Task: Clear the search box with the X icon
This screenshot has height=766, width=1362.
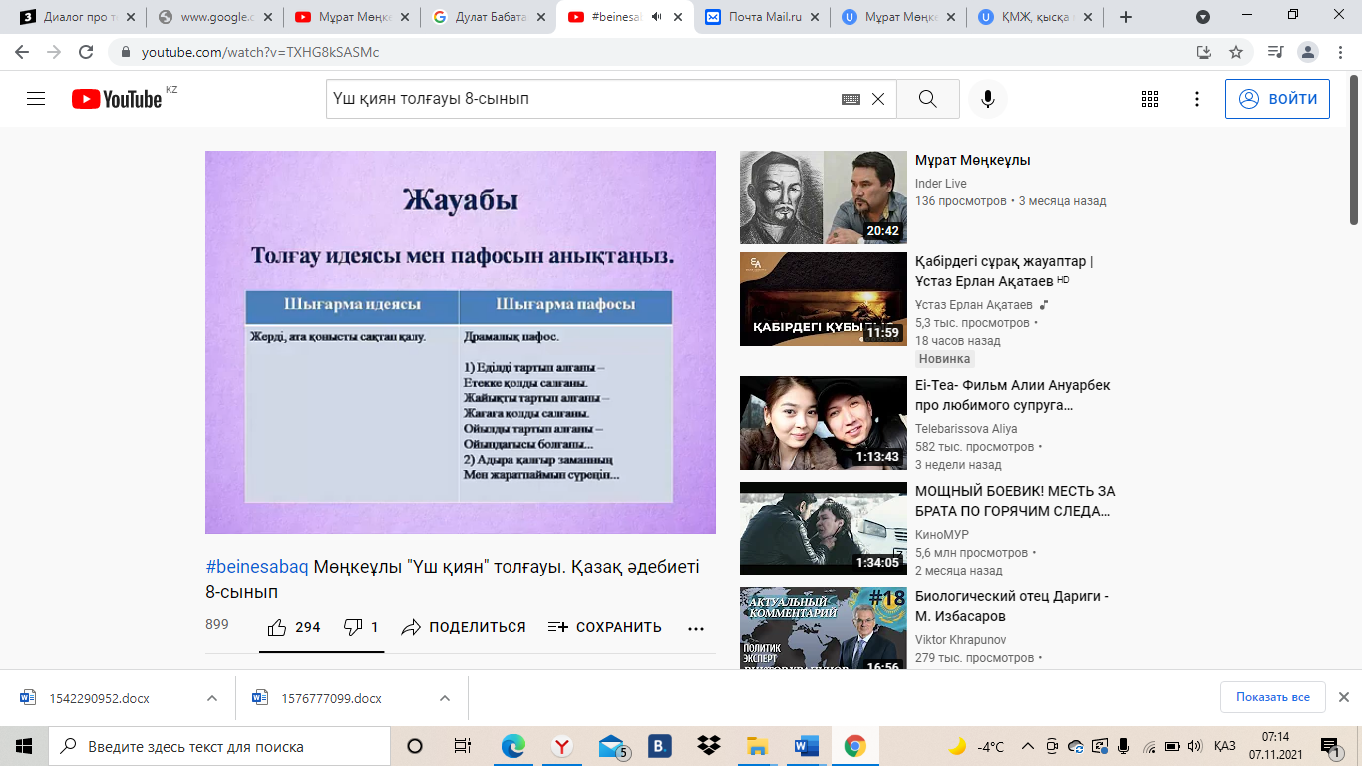Action: [878, 99]
